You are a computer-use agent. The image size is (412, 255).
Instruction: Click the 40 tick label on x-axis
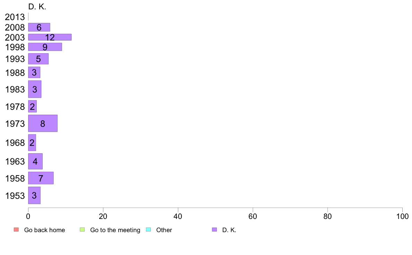(178, 217)
